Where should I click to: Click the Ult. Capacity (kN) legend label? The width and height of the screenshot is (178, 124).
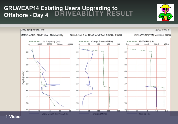51,42
